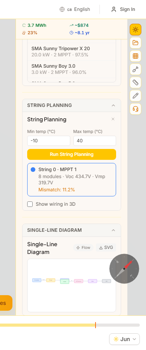Open the headset support icon
Screen dimensions: 146x350
pyautogui.click(x=136, y=109)
